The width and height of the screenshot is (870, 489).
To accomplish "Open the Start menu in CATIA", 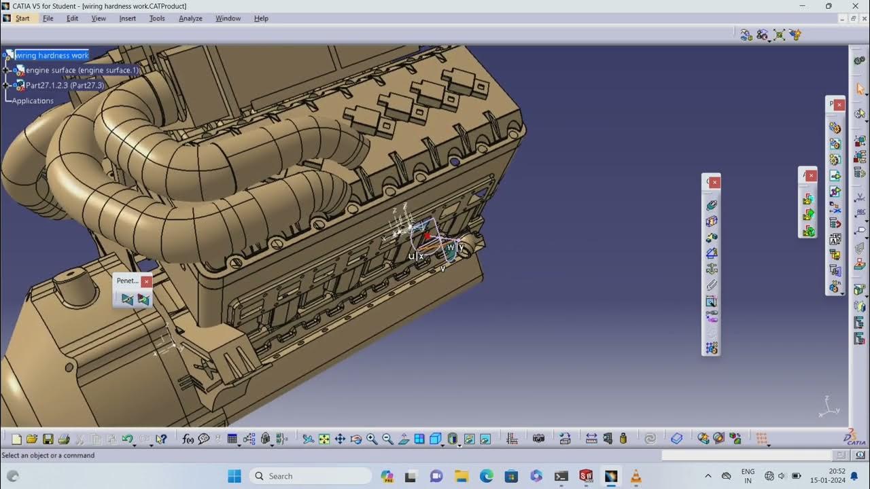I will [22, 18].
